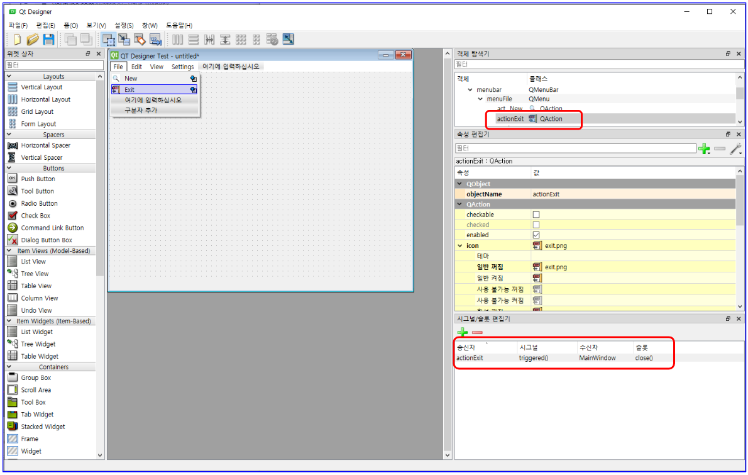The image size is (748, 475).
Task: Collapse Item Views (Model-Based) category
Action: pyautogui.click(x=9, y=250)
